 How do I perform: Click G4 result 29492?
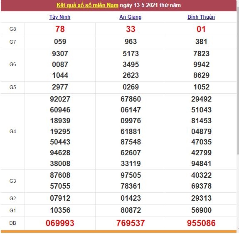click(201, 99)
